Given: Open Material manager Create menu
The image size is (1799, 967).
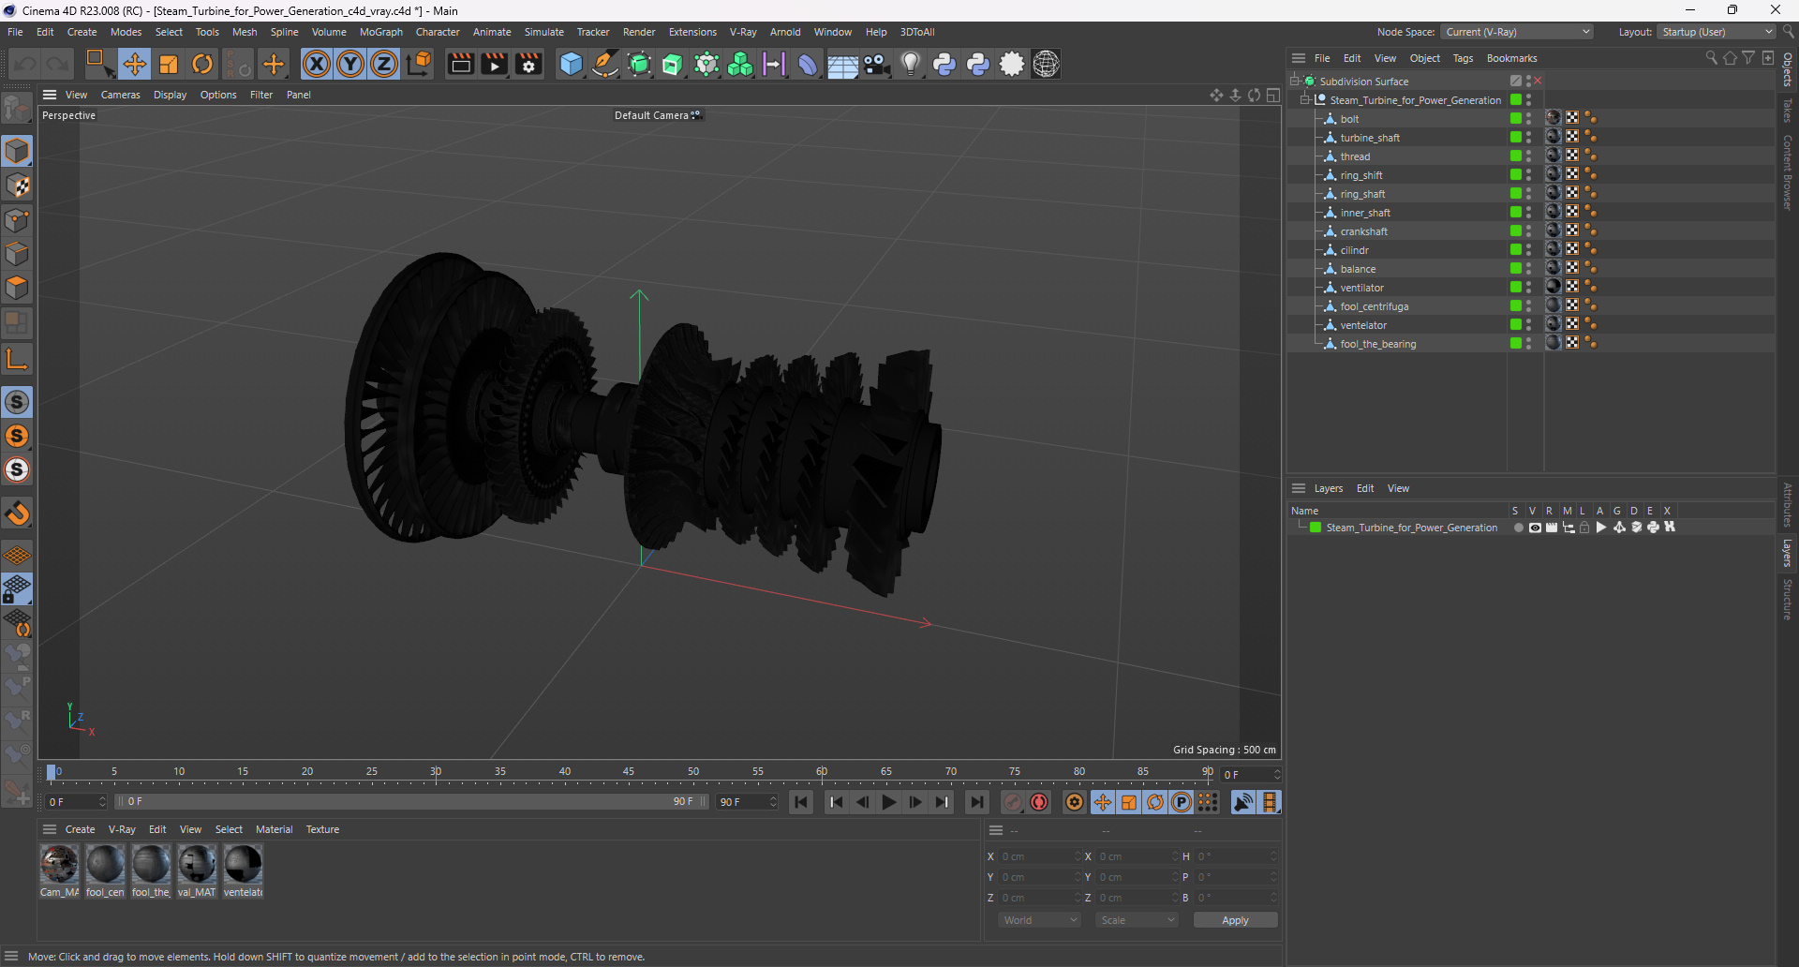Looking at the screenshot, I should [80, 829].
